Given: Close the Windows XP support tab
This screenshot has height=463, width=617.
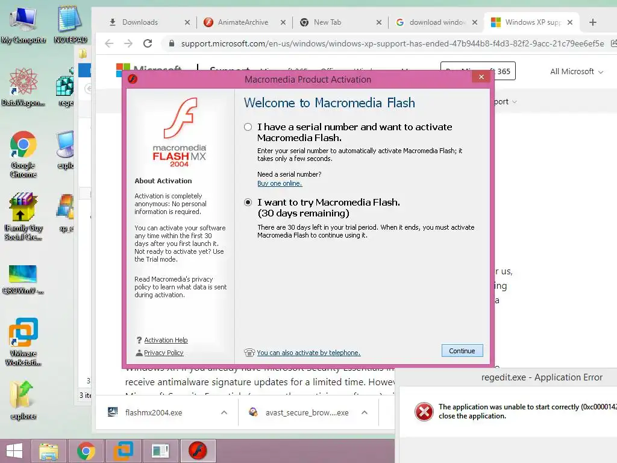Looking at the screenshot, I should [570, 22].
